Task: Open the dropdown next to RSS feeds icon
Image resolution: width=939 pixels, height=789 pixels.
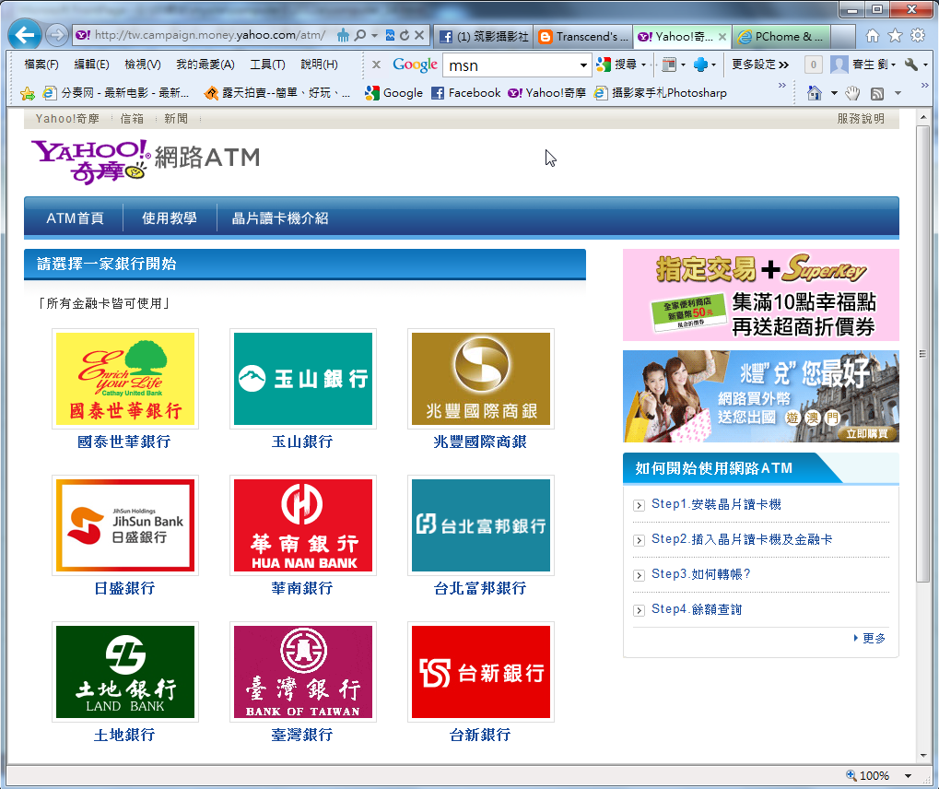Action: [898, 93]
